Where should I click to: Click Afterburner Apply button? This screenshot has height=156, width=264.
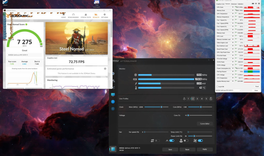[205, 149]
